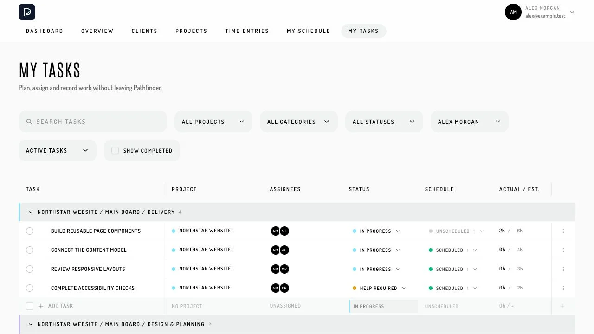Mark Review Responsive Layouts as complete
The width and height of the screenshot is (594, 334).
pos(30,269)
